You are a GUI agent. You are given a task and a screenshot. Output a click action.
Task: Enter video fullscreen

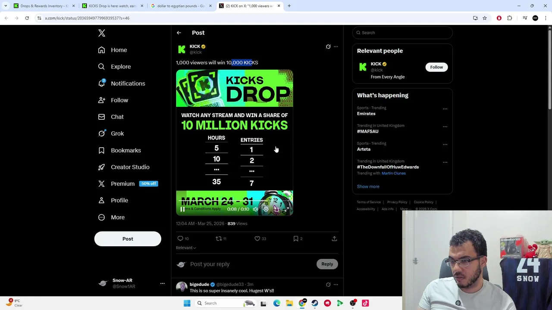[x=286, y=209]
